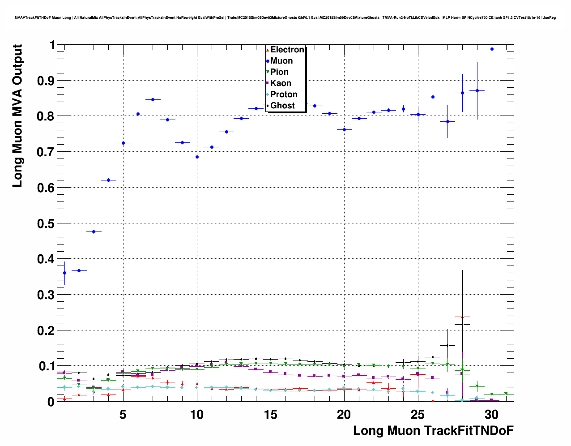Click the y-axis tick label '0.5'
The image size is (571, 446).
(x=46, y=223)
